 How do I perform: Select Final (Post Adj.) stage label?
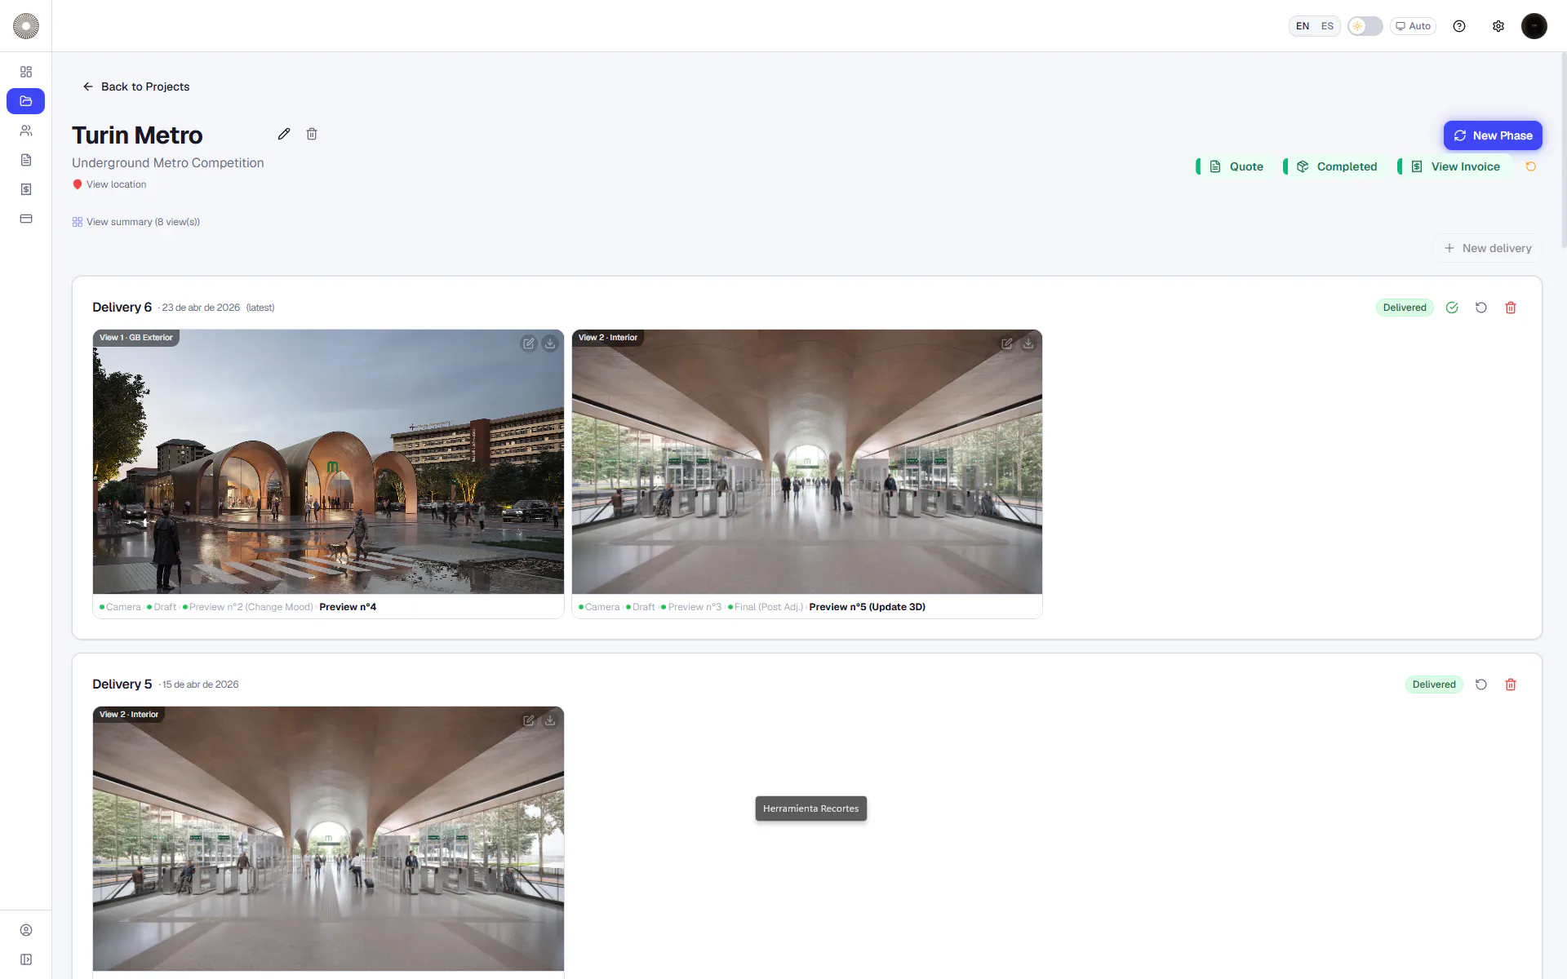tap(766, 607)
